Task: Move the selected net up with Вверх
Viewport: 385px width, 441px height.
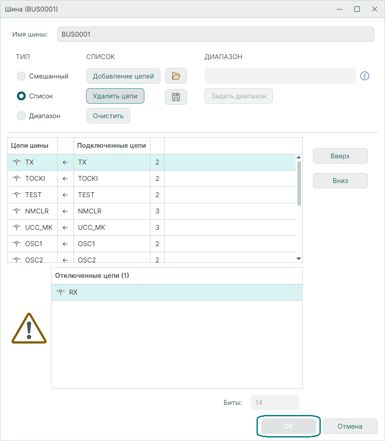Action: click(x=340, y=156)
